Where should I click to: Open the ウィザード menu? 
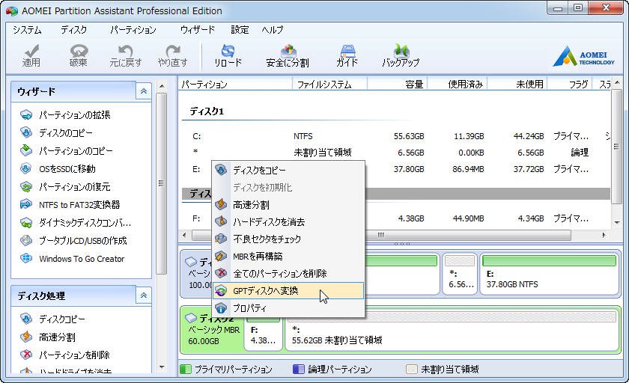point(198,30)
